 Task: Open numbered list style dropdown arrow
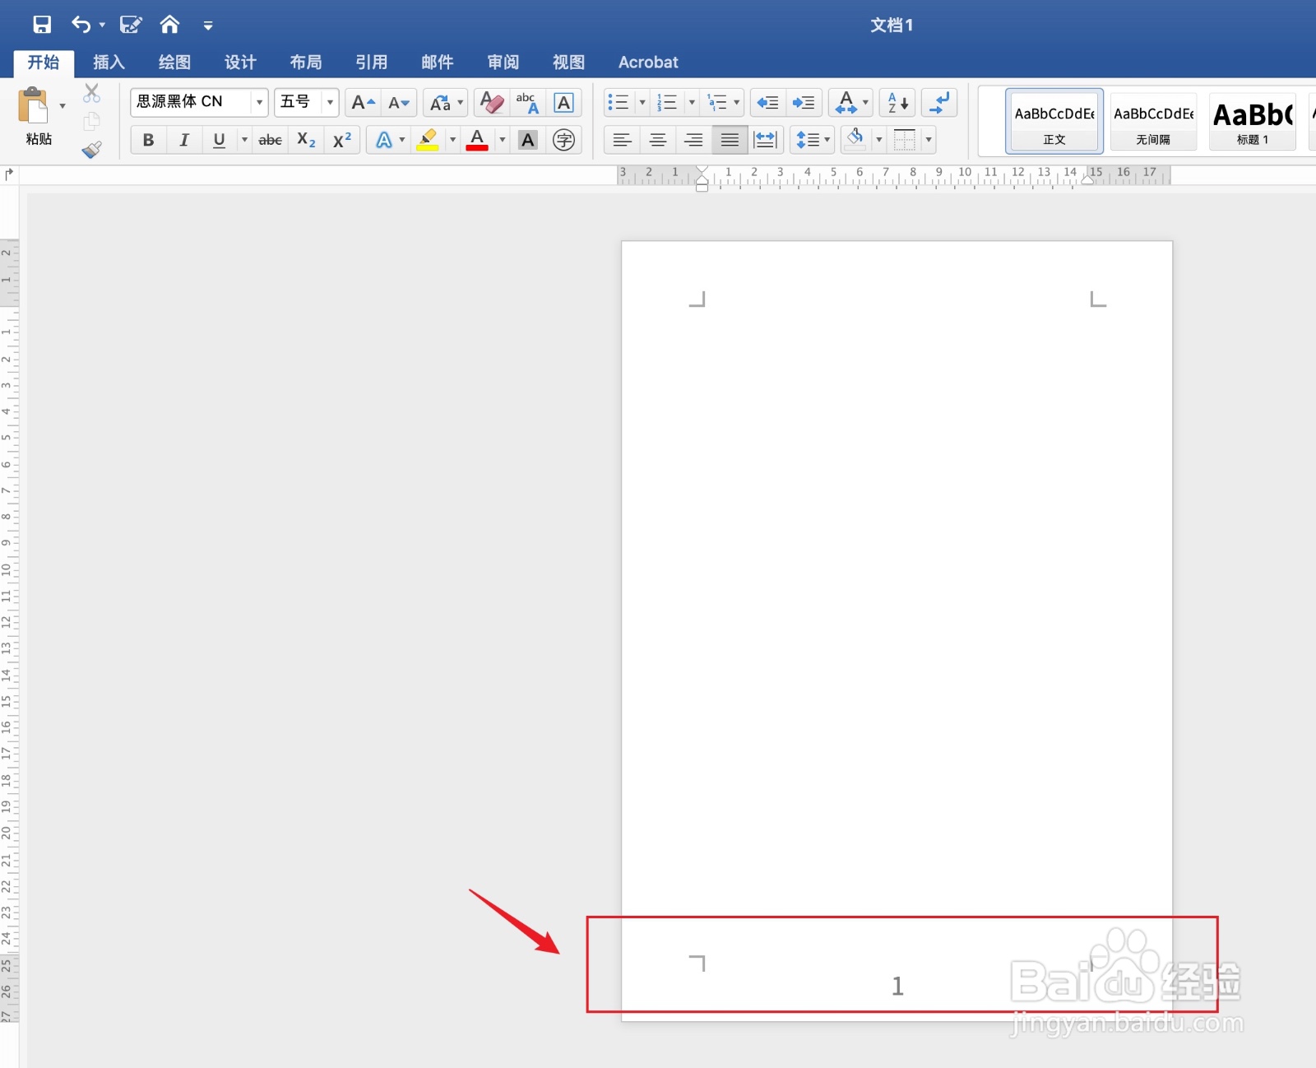point(692,103)
